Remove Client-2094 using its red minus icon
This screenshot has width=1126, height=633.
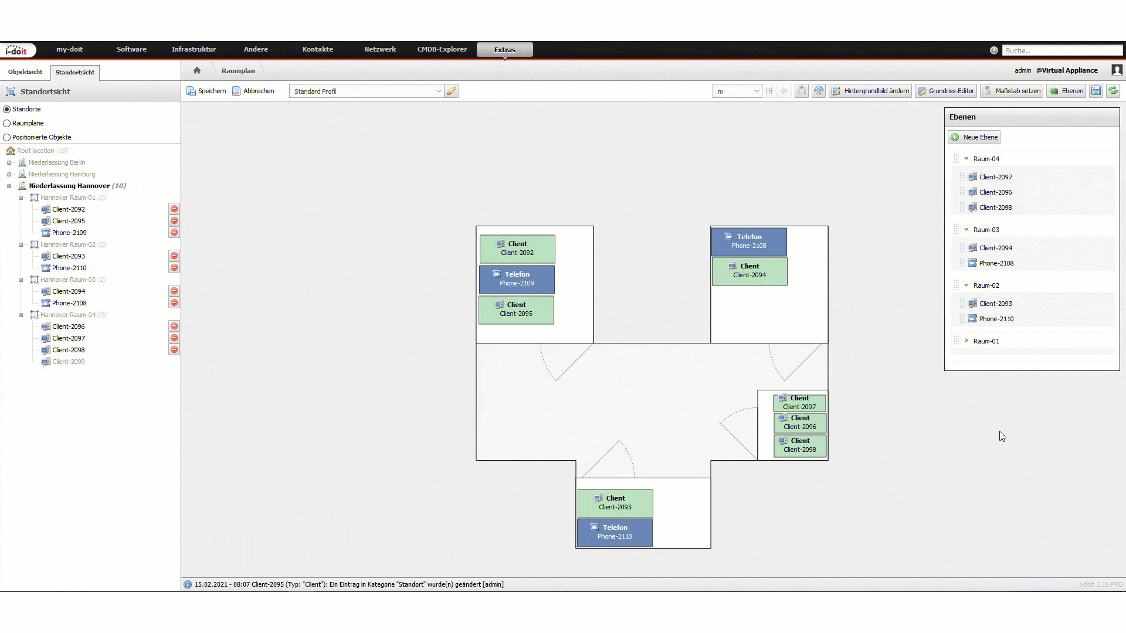click(x=174, y=291)
